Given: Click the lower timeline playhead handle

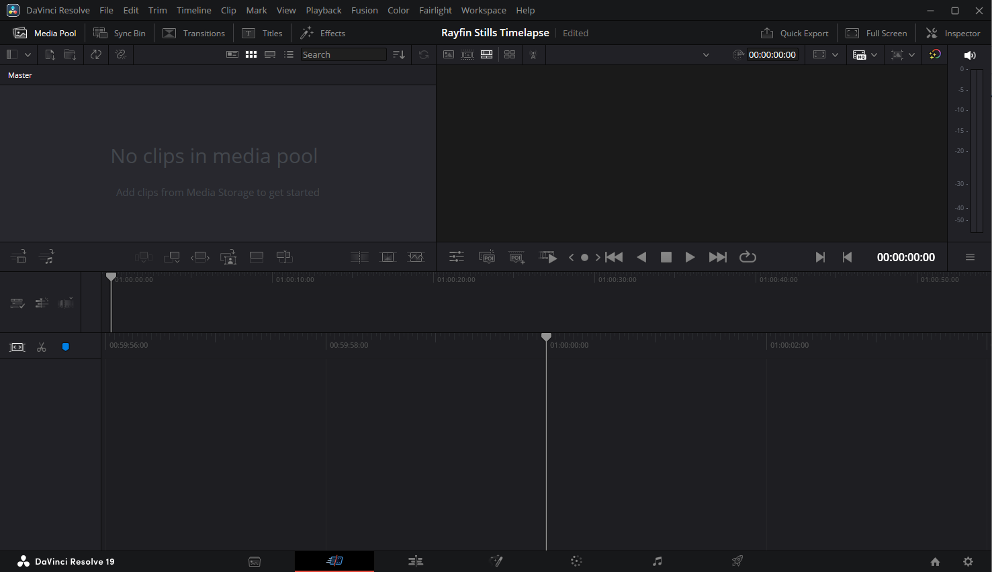Looking at the screenshot, I should [546, 337].
